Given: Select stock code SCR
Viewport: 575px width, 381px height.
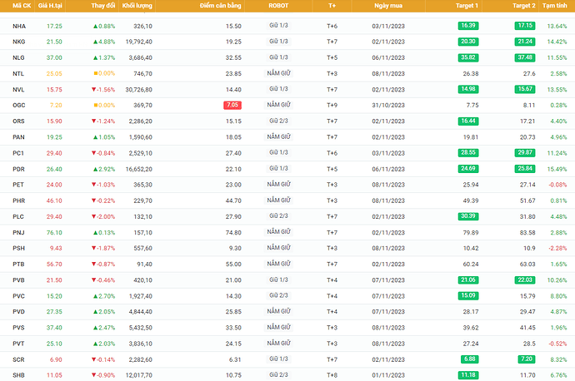Looking at the screenshot, I should 18,359.
